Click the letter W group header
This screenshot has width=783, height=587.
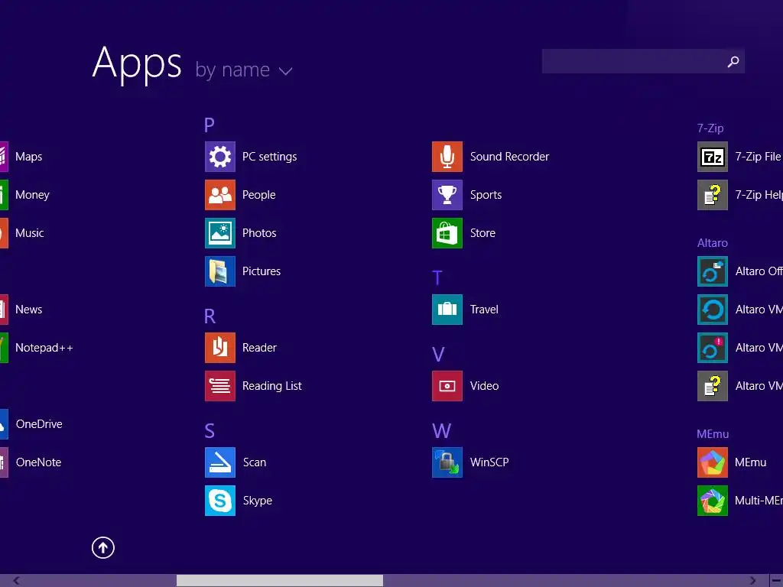pos(441,431)
